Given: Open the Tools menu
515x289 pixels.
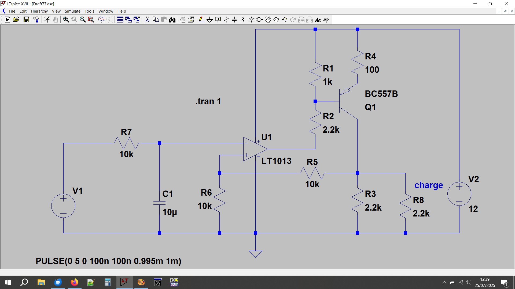Looking at the screenshot, I should 89,11.
